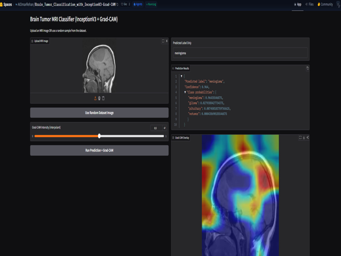Open the Agents badge
Screen dimensions: 341x256
coord(138,4)
